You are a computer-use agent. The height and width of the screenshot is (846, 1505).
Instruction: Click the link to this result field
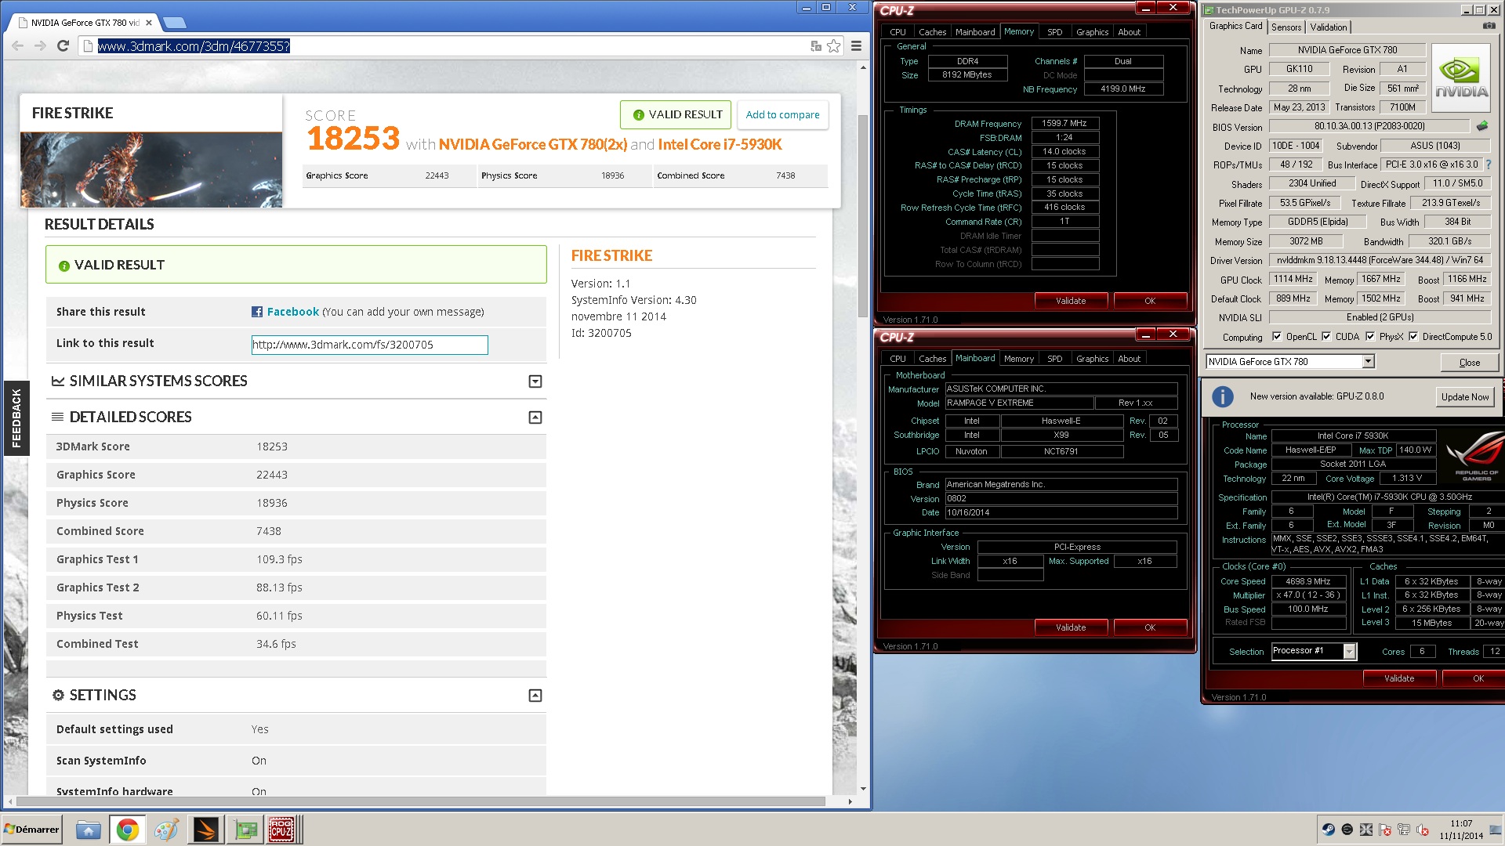pyautogui.click(x=369, y=345)
